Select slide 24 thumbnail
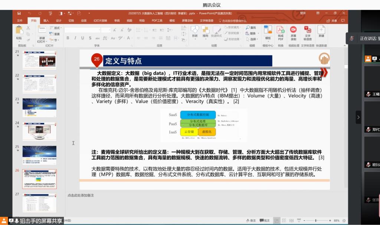 click(39, 130)
